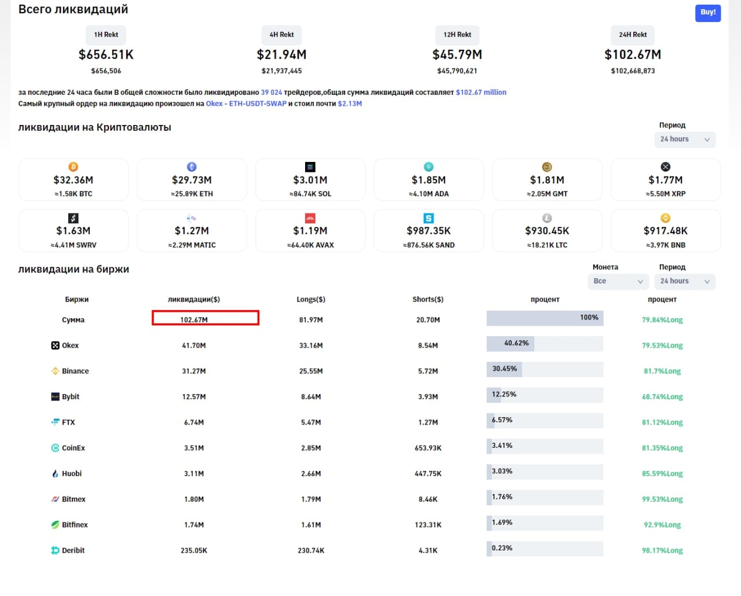The width and height of the screenshot is (741, 596).
Task: Click the $1.77M XRP liquidation value
Action: (x=666, y=180)
